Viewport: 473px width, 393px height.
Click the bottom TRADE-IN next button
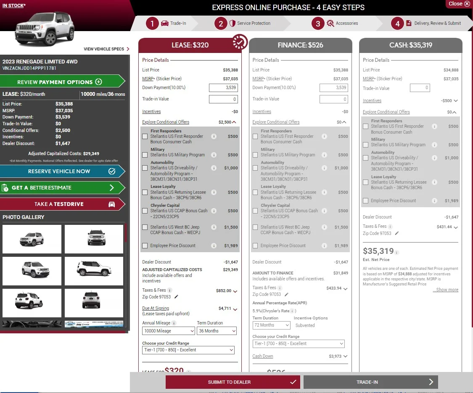click(371, 382)
